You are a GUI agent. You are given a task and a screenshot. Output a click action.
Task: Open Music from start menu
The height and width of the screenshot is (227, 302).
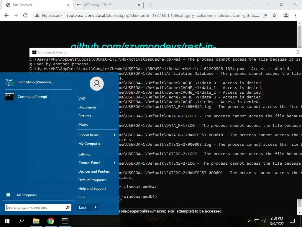83,124
